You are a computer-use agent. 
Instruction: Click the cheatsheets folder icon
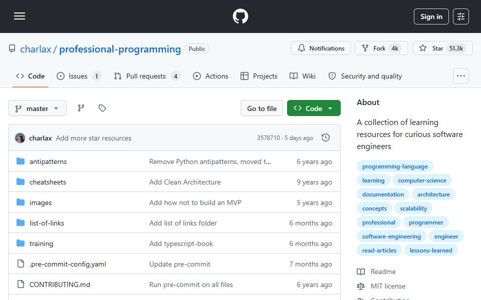(x=21, y=182)
